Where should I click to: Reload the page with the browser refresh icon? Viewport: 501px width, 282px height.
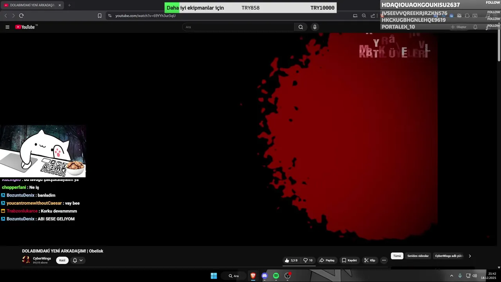pyautogui.click(x=21, y=16)
